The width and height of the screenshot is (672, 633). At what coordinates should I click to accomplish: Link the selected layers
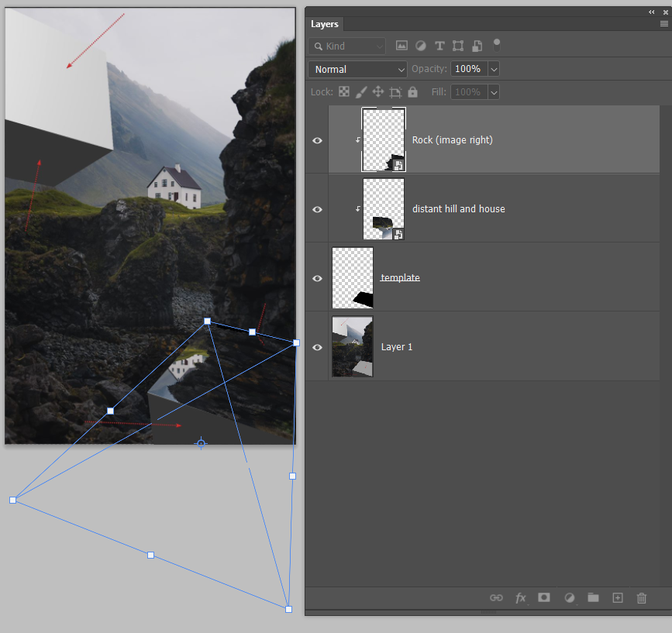[496, 597]
